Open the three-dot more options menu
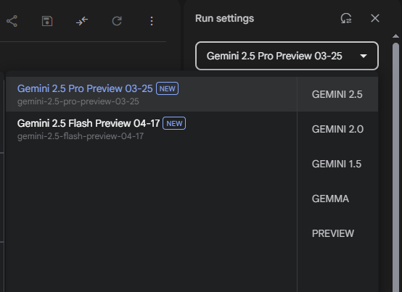The width and height of the screenshot is (402, 292). (152, 21)
